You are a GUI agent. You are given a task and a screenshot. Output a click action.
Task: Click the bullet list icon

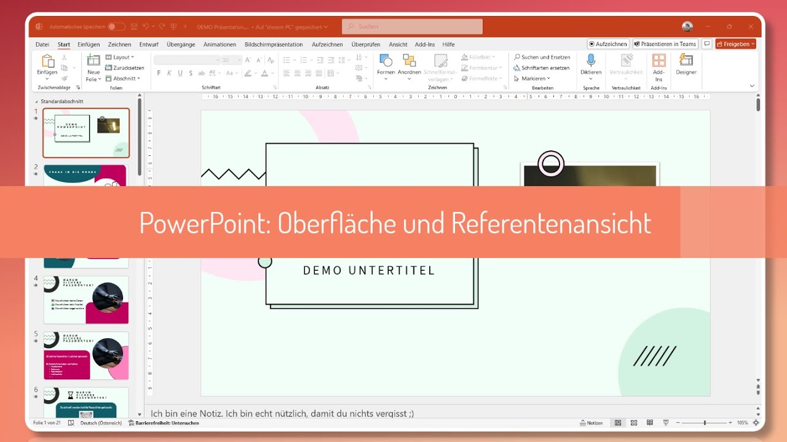click(x=286, y=60)
